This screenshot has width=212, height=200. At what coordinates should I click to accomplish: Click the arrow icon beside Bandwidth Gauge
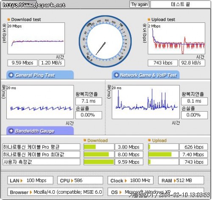(11, 131)
